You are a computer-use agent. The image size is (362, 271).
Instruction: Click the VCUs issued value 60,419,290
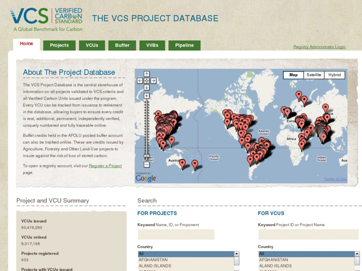pyautogui.click(x=32, y=228)
